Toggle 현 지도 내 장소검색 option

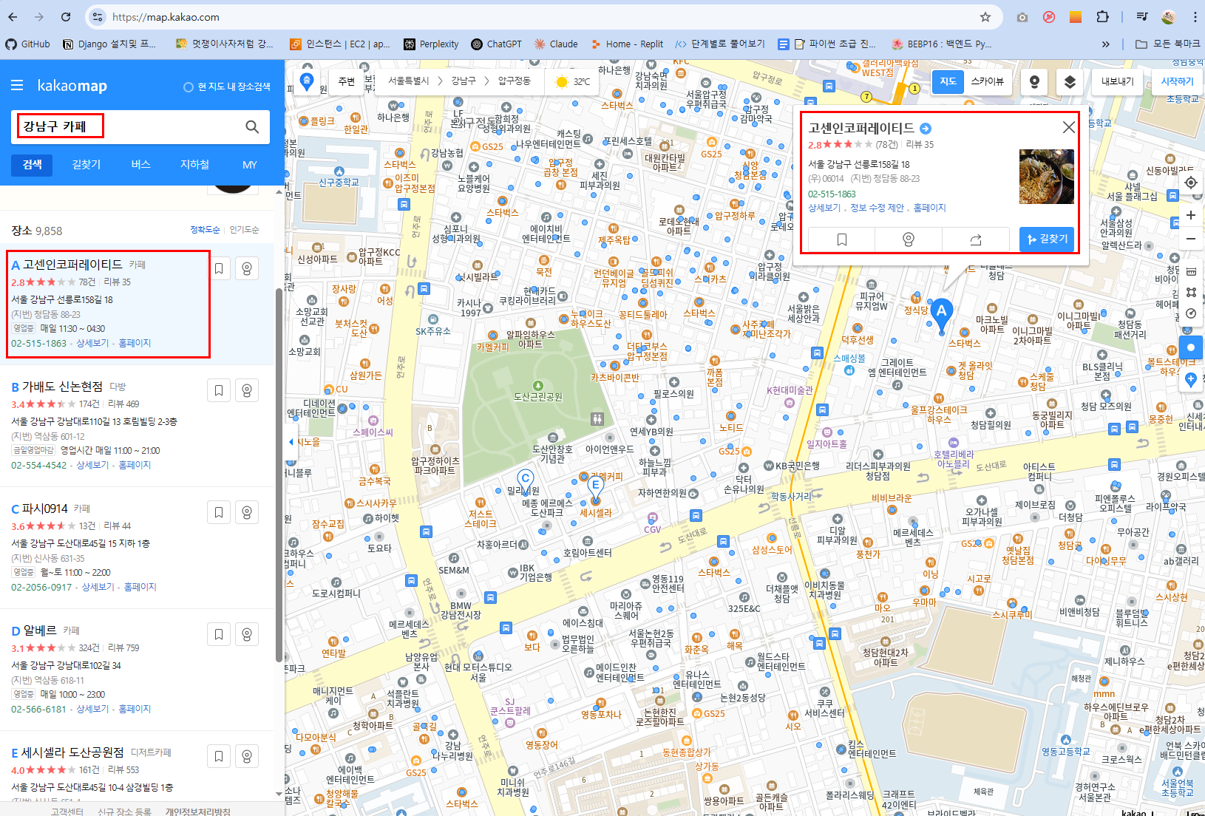click(x=227, y=86)
